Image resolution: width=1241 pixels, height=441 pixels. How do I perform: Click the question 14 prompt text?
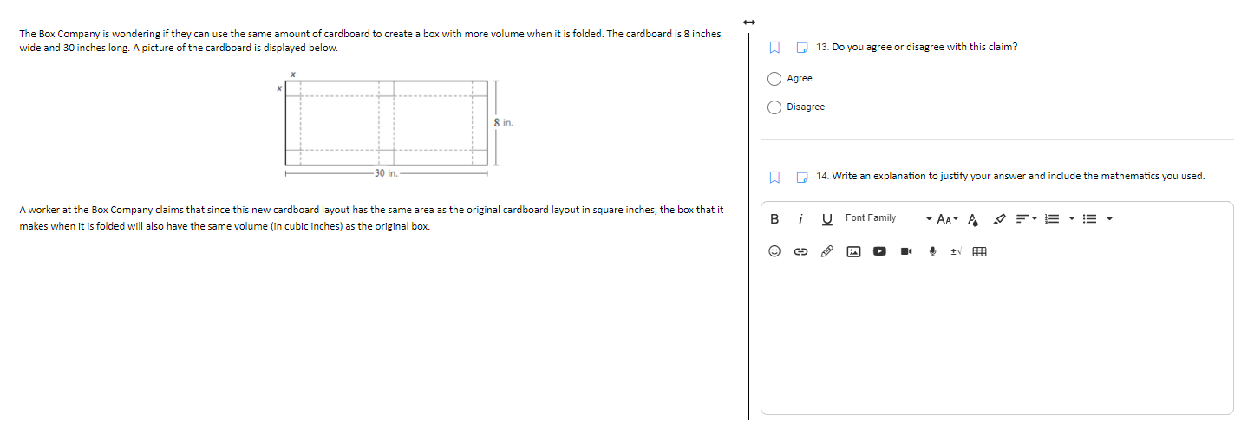tap(1010, 176)
